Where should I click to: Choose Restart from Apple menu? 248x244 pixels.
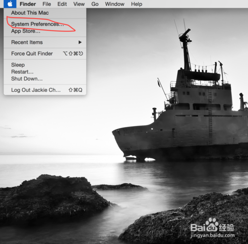[x=45, y=72]
